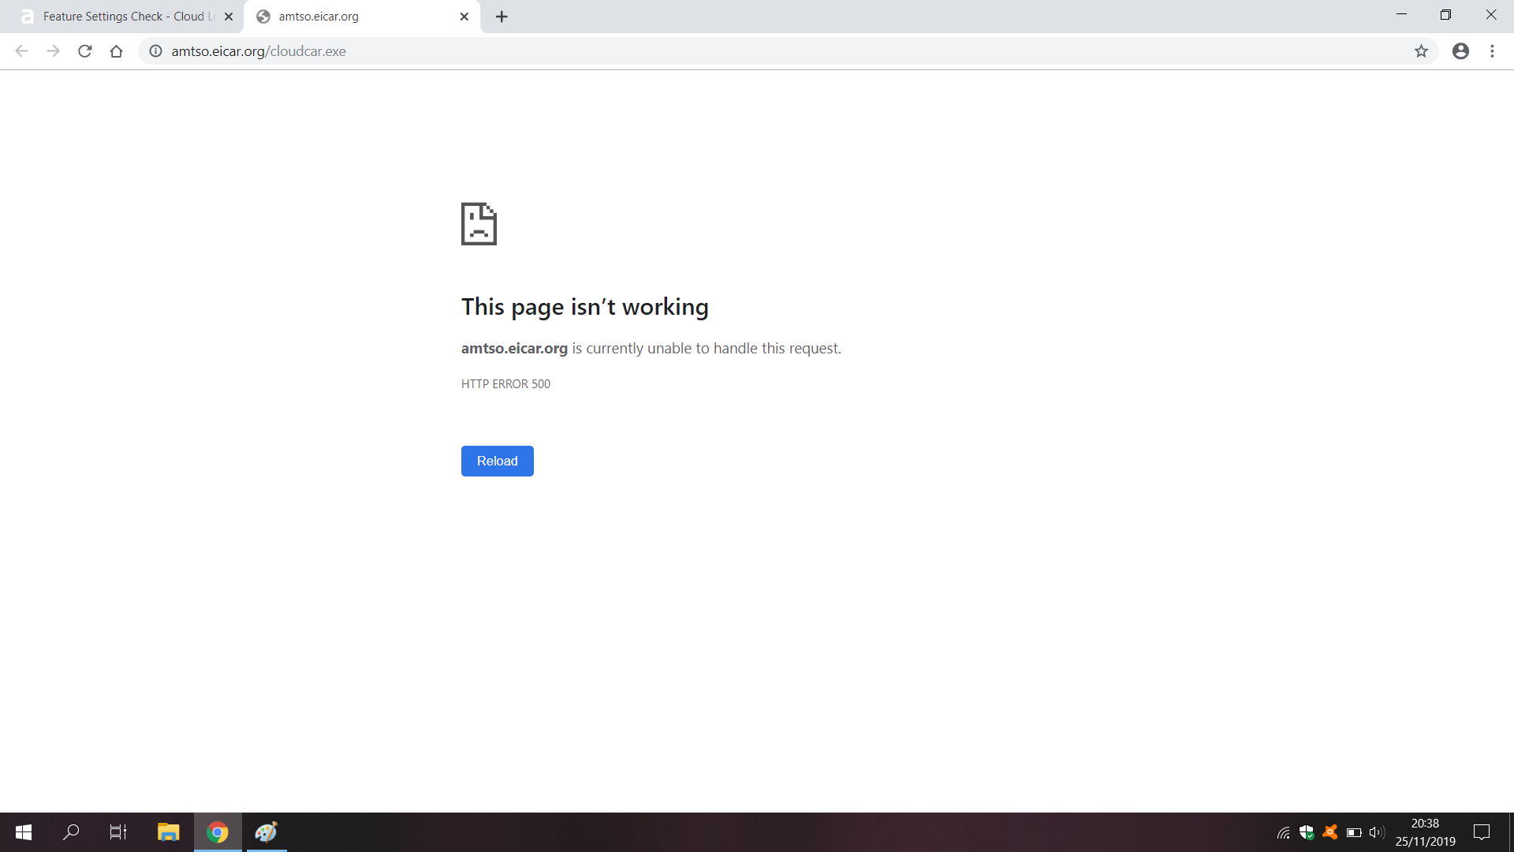The width and height of the screenshot is (1514, 852).
Task: Open the notification action center
Action: pyautogui.click(x=1482, y=832)
